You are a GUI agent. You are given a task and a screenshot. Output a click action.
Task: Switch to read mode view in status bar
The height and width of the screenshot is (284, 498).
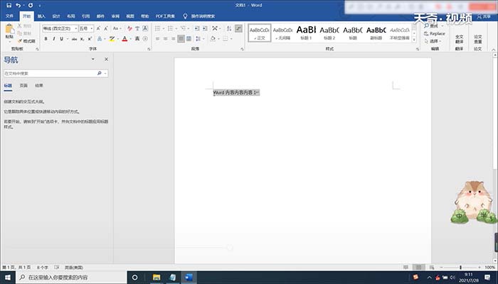406,268
